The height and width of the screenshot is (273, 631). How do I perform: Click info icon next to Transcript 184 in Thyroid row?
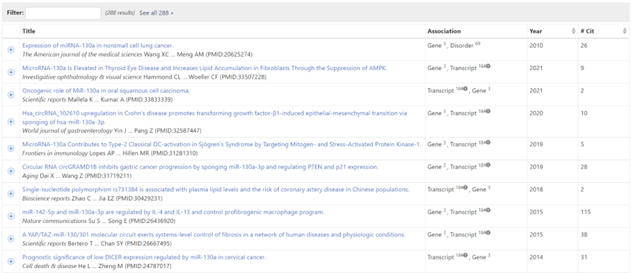[x=488, y=67]
